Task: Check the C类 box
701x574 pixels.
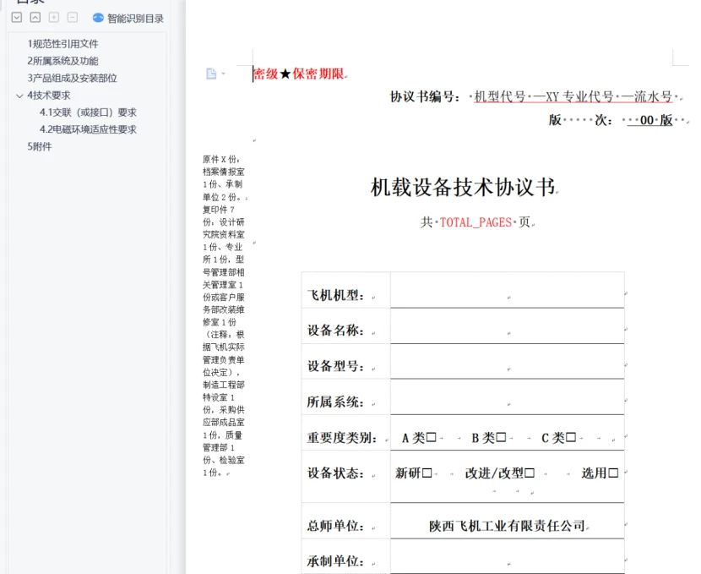Action: pos(571,437)
